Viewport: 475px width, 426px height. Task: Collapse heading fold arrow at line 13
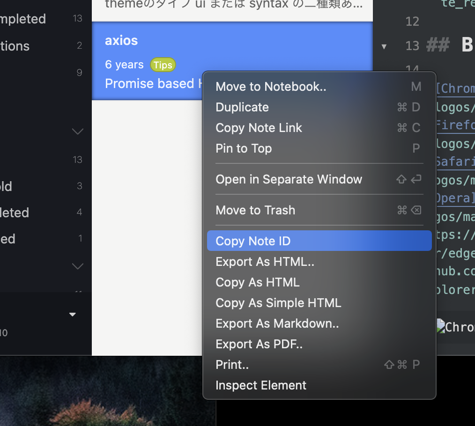(x=384, y=47)
